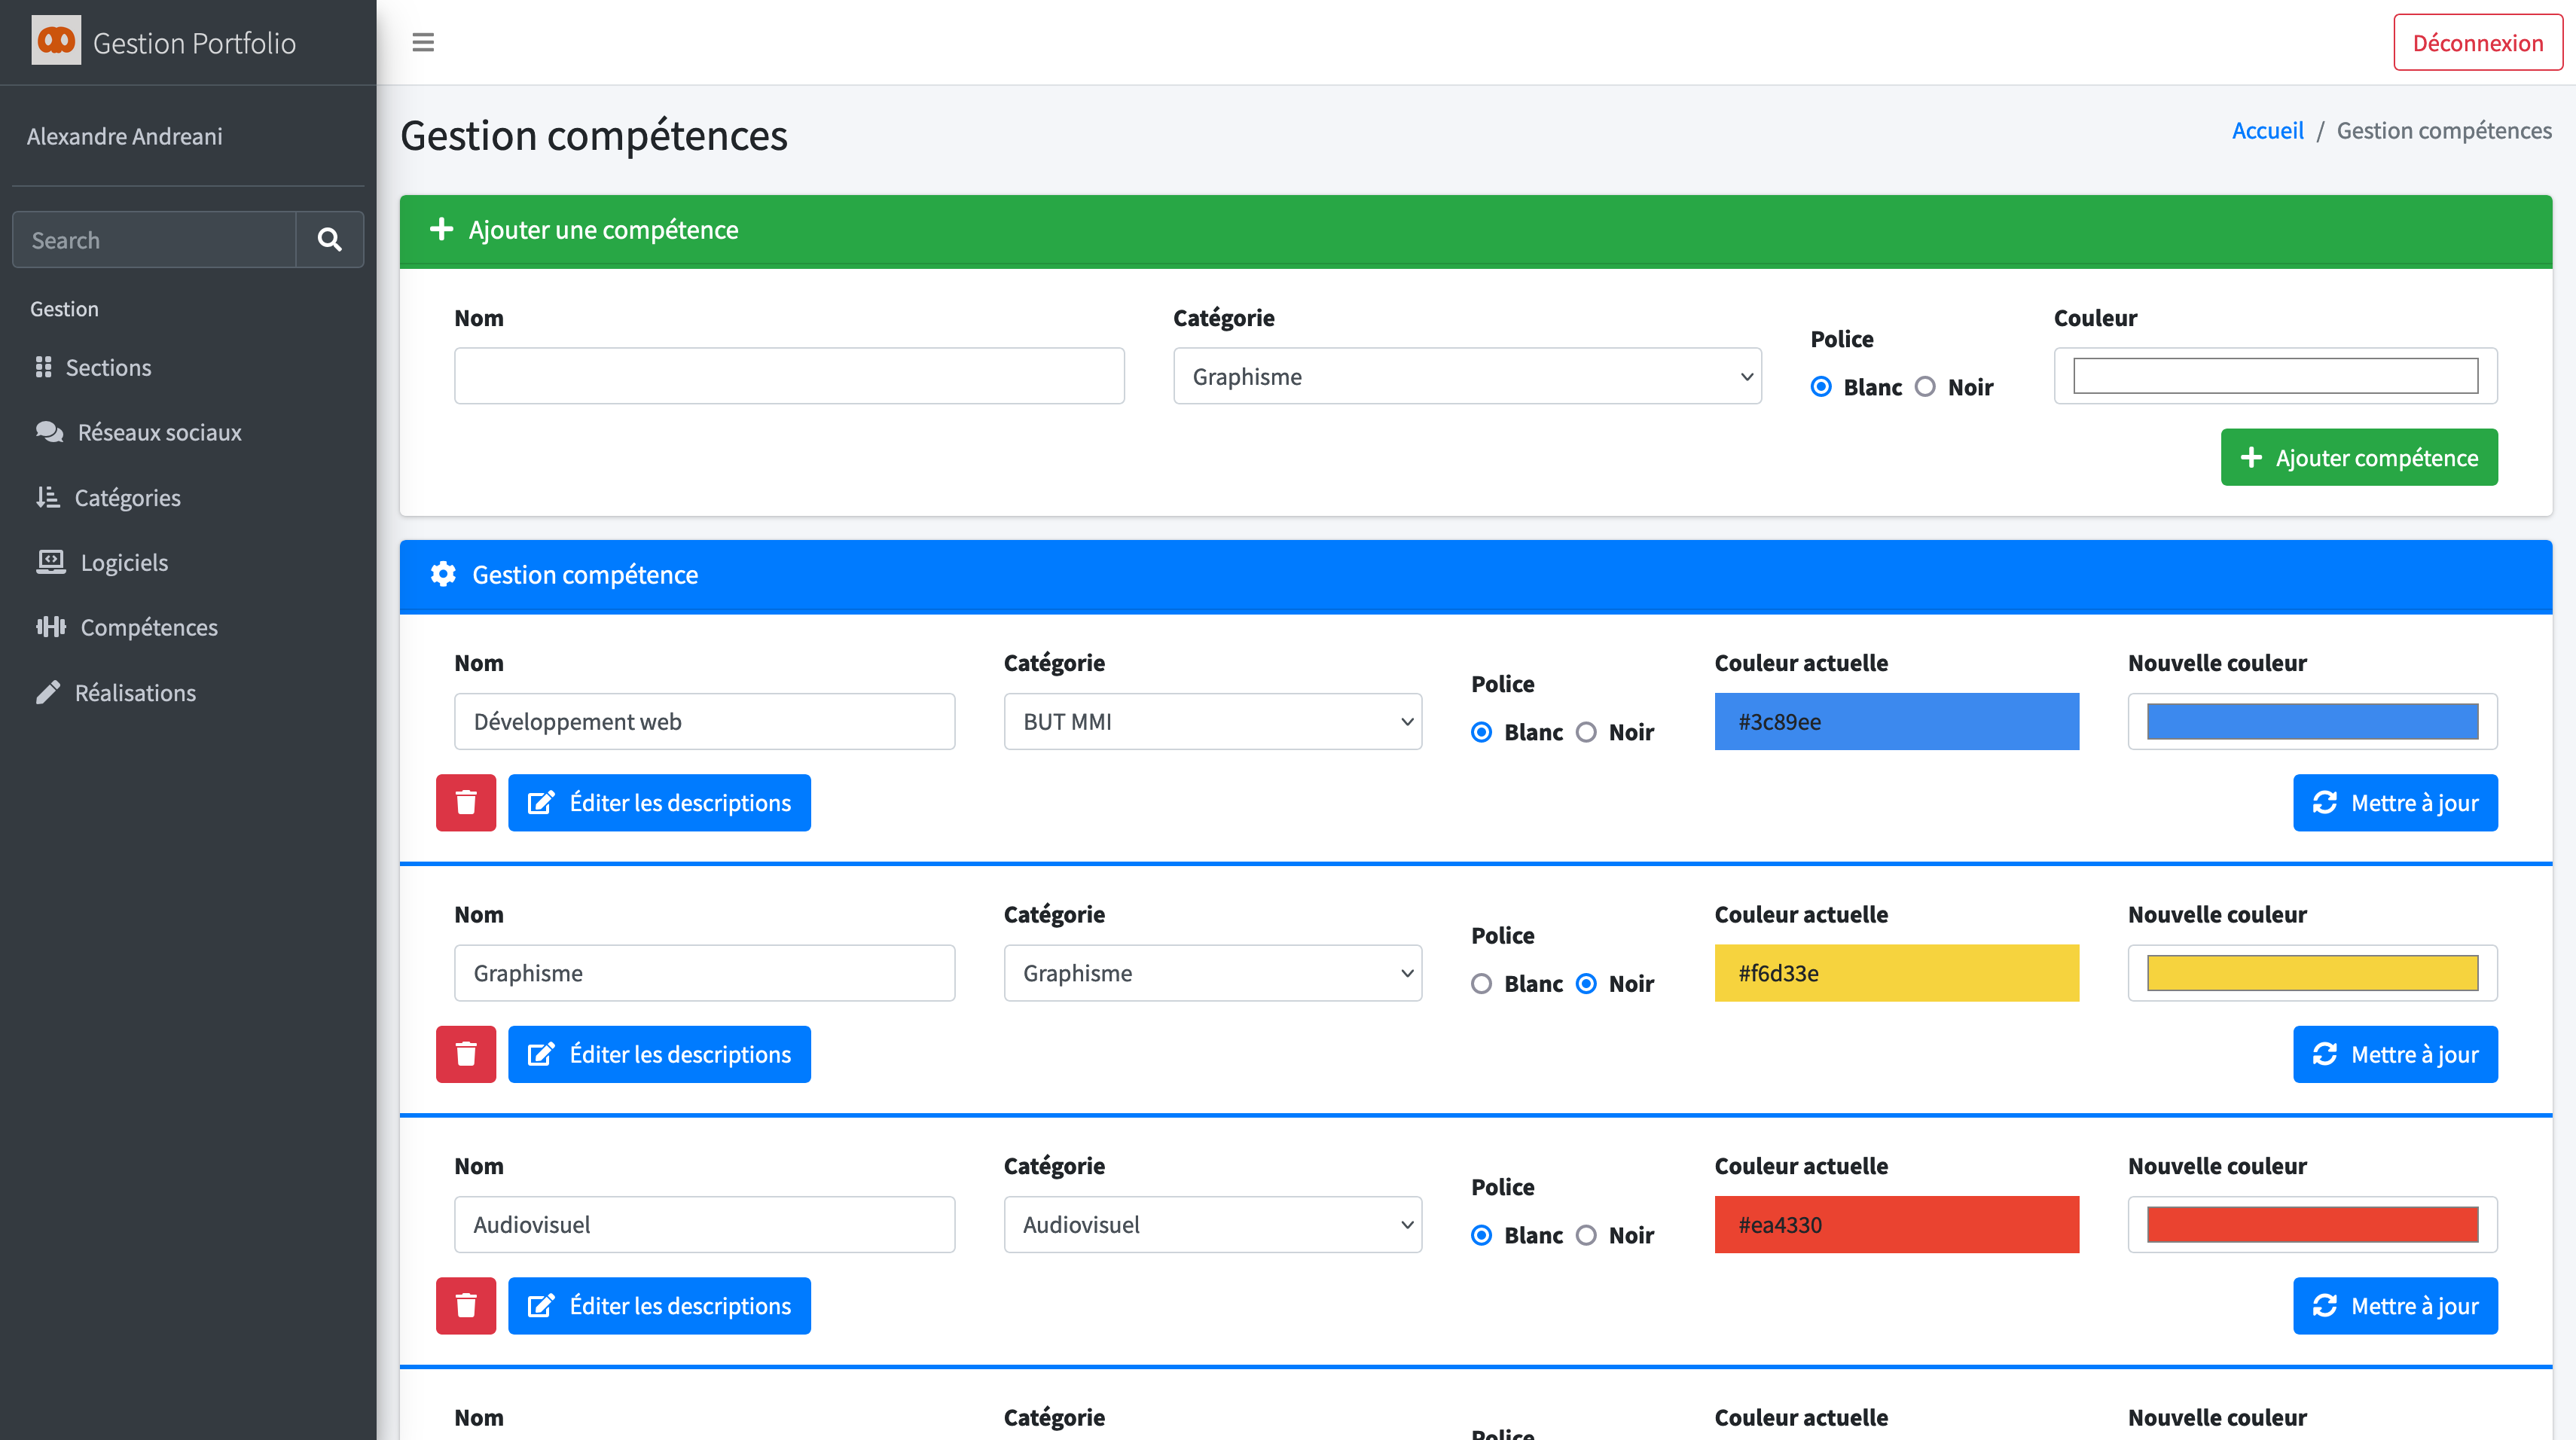The image size is (2576, 1440).
Task: Click edit icon on Développement web descriptions button
Action: pyautogui.click(x=541, y=802)
